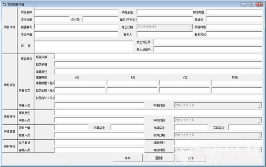Click into the 作业员 text box

100,19
